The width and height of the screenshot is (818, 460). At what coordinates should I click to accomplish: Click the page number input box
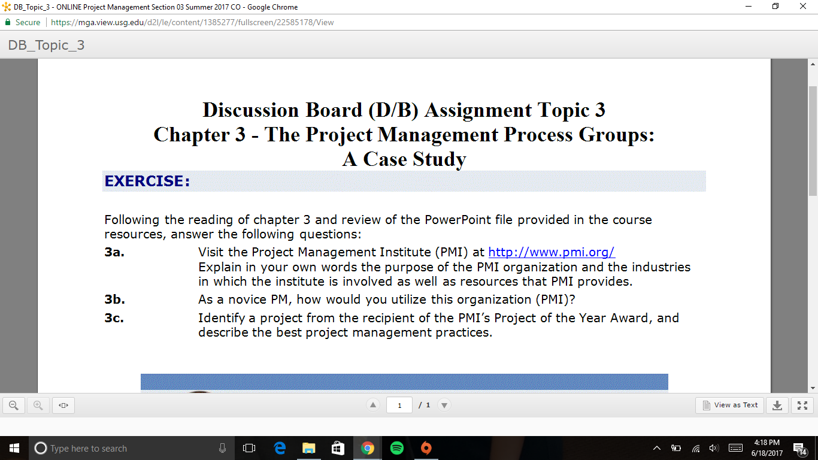pos(399,405)
